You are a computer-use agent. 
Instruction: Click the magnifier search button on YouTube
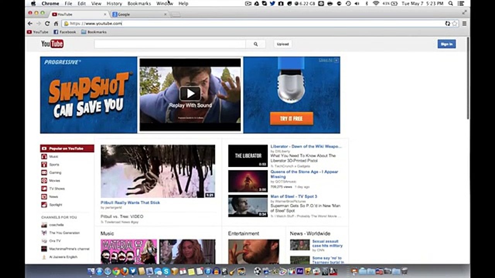pos(256,44)
